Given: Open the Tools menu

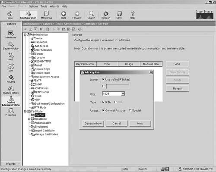Looking at the screenshot, I should coord(44,6).
